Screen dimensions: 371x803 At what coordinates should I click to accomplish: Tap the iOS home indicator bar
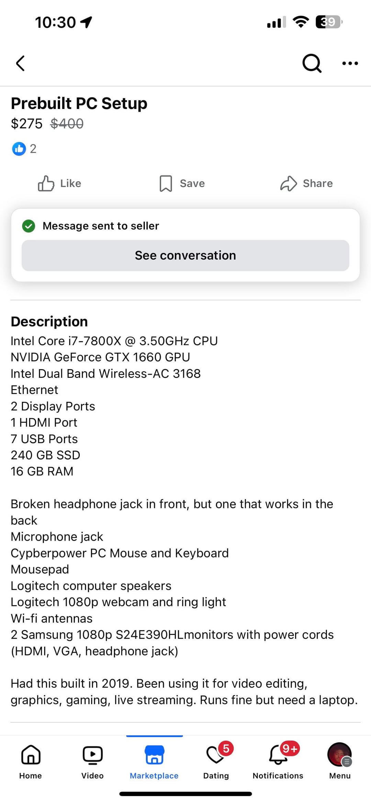(185, 794)
